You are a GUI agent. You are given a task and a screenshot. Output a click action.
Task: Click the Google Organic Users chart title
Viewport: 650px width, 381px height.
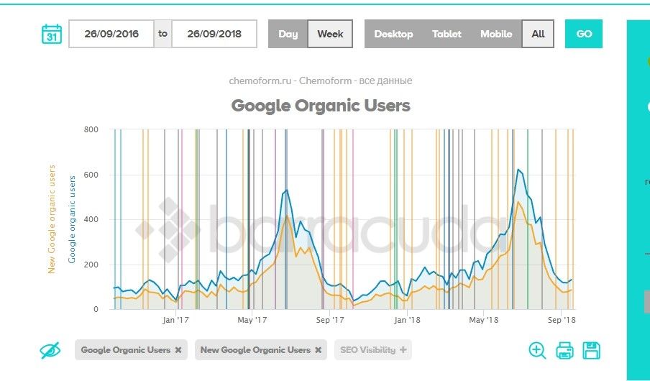point(321,106)
